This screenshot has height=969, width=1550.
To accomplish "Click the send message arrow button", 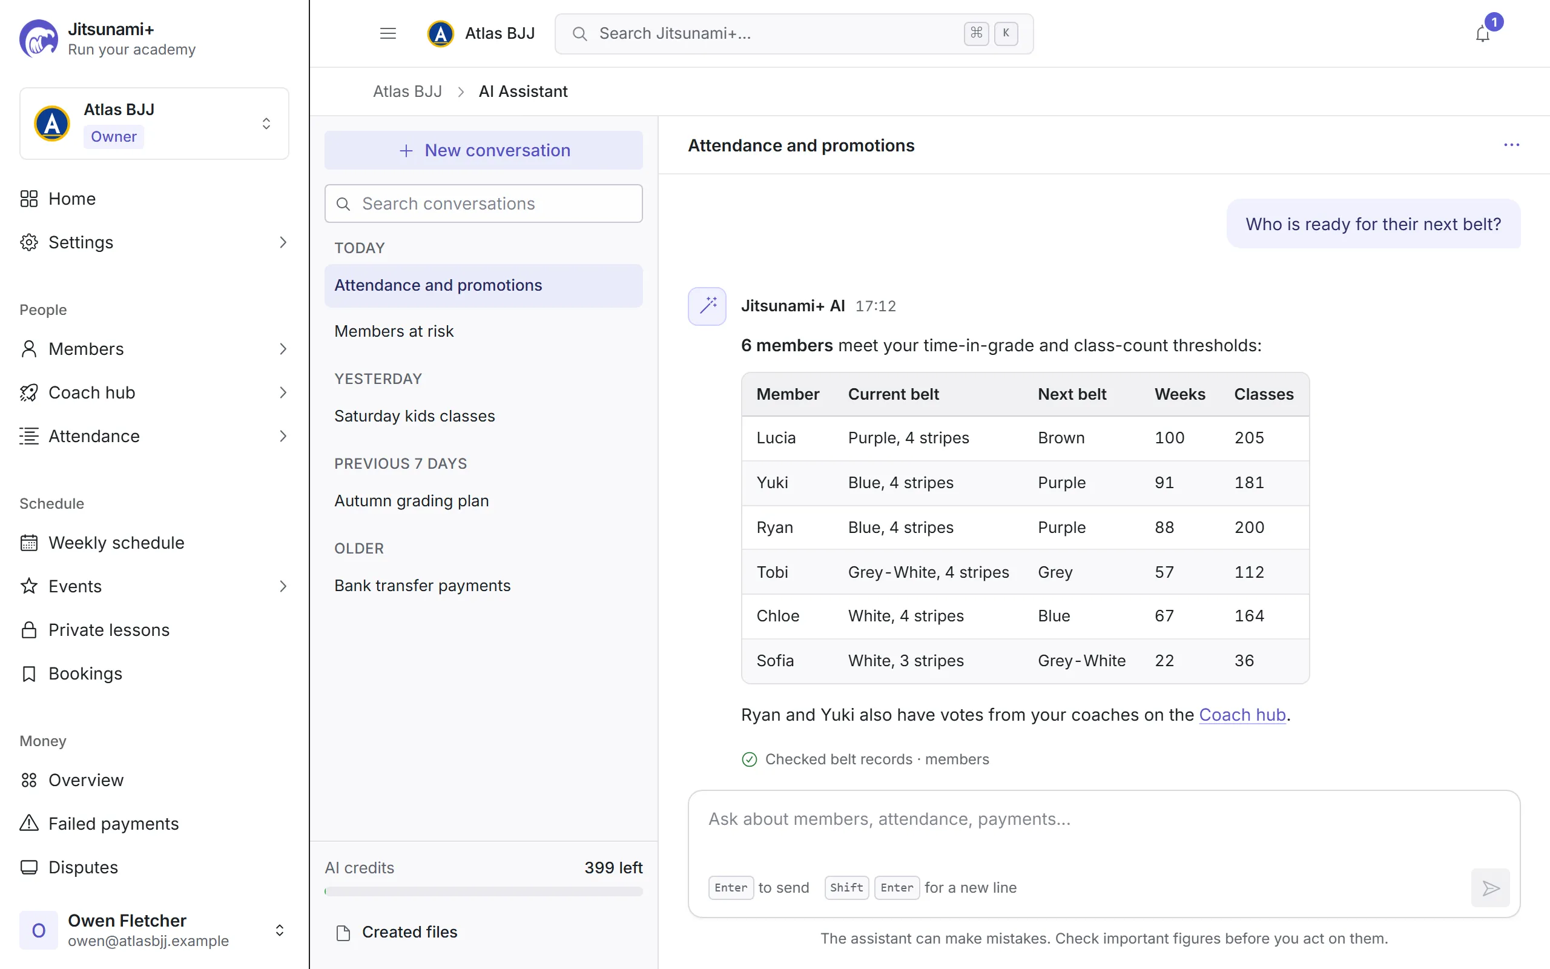I will click(x=1491, y=888).
